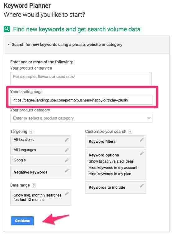Click the green magnifying glass search icon
Screen dimensions: 172x235
pos(7,29)
